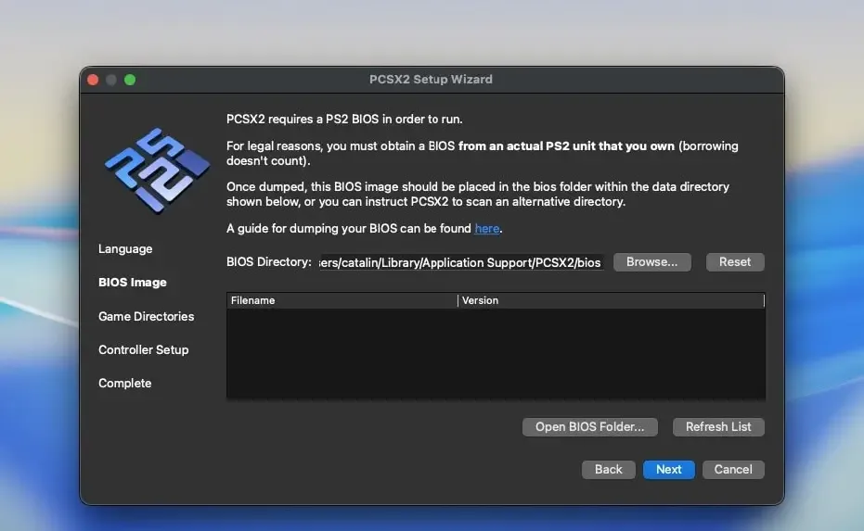Zoom the window with green button
Viewport: 864px width, 531px height.
point(130,80)
